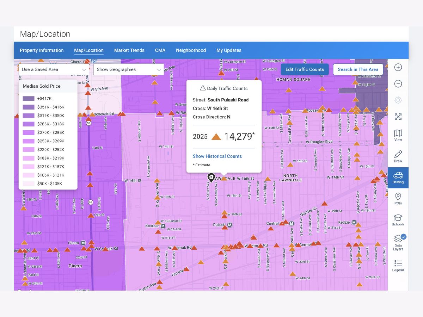Viewport: 423px width, 317px height.
Task: Toggle the Driving car layer
Action: [x=398, y=178]
